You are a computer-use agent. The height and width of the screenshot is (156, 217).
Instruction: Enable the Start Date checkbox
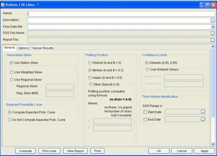[145, 112]
